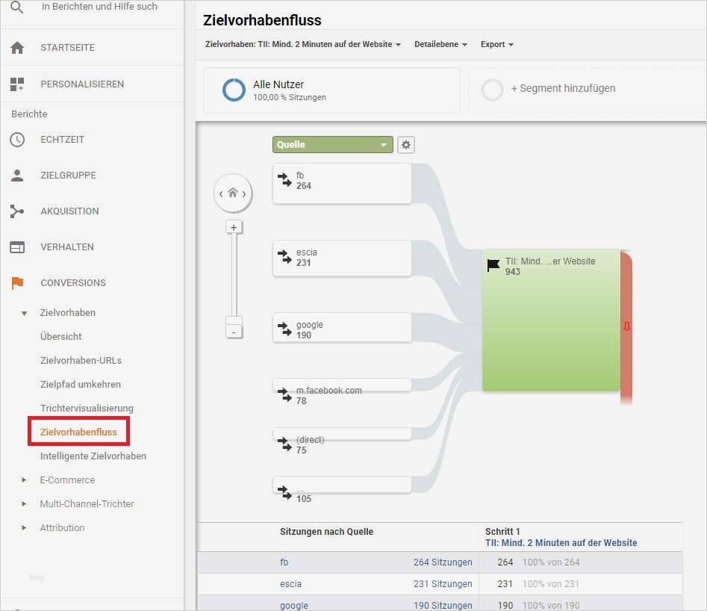Open the Akquisition section icon
This screenshot has height=611, width=707.
tap(16, 211)
